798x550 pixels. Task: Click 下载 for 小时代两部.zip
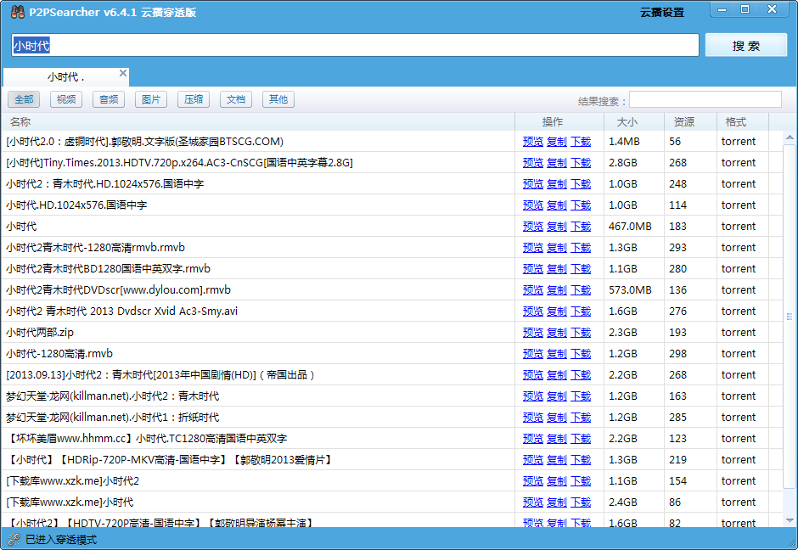point(581,333)
